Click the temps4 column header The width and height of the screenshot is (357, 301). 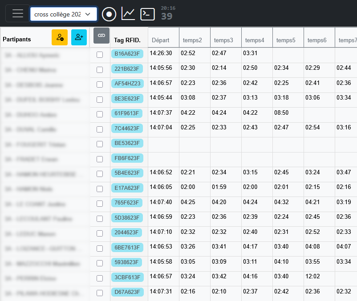pos(257,37)
